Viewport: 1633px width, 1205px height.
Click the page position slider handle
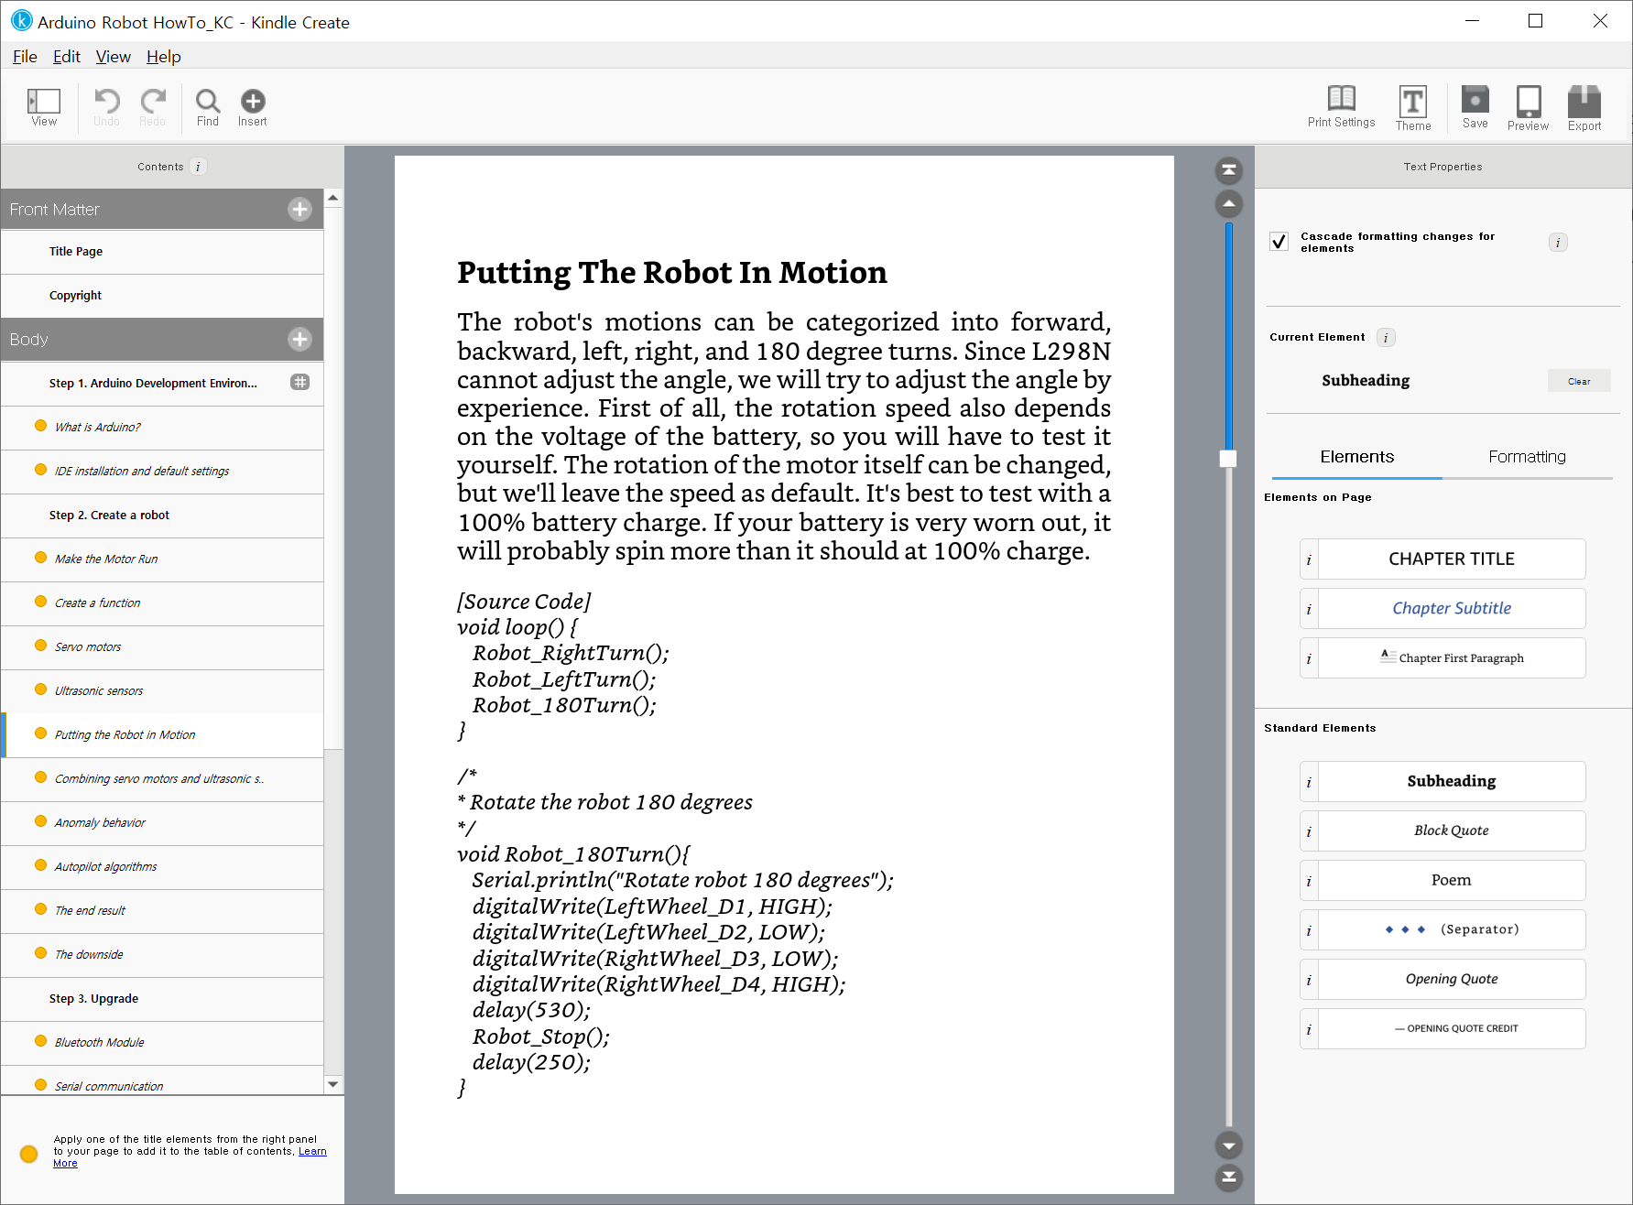pos(1228,459)
